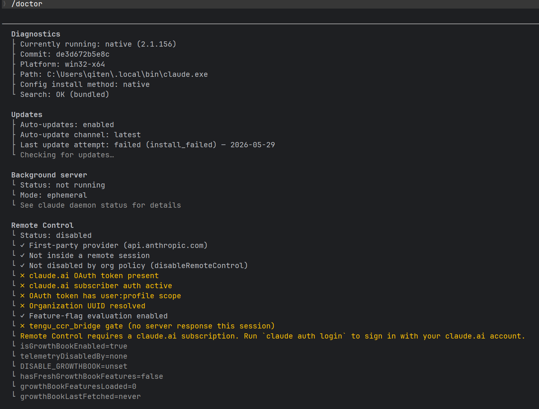539x409 pixels.
Task: Select the Remote Control section heading
Action: click(x=42, y=226)
